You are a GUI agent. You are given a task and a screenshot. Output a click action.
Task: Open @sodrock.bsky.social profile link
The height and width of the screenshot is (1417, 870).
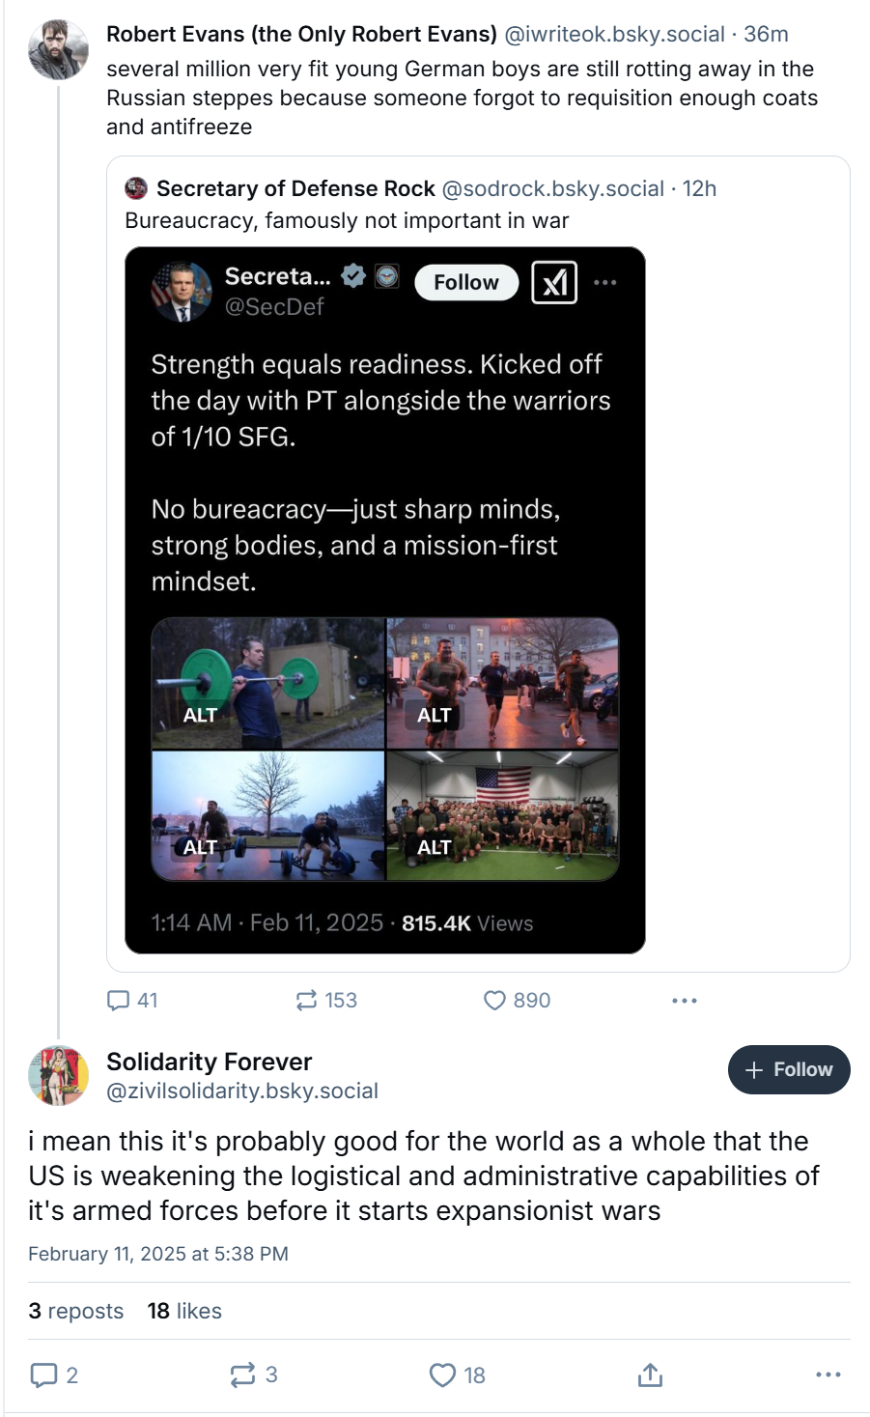552,188
